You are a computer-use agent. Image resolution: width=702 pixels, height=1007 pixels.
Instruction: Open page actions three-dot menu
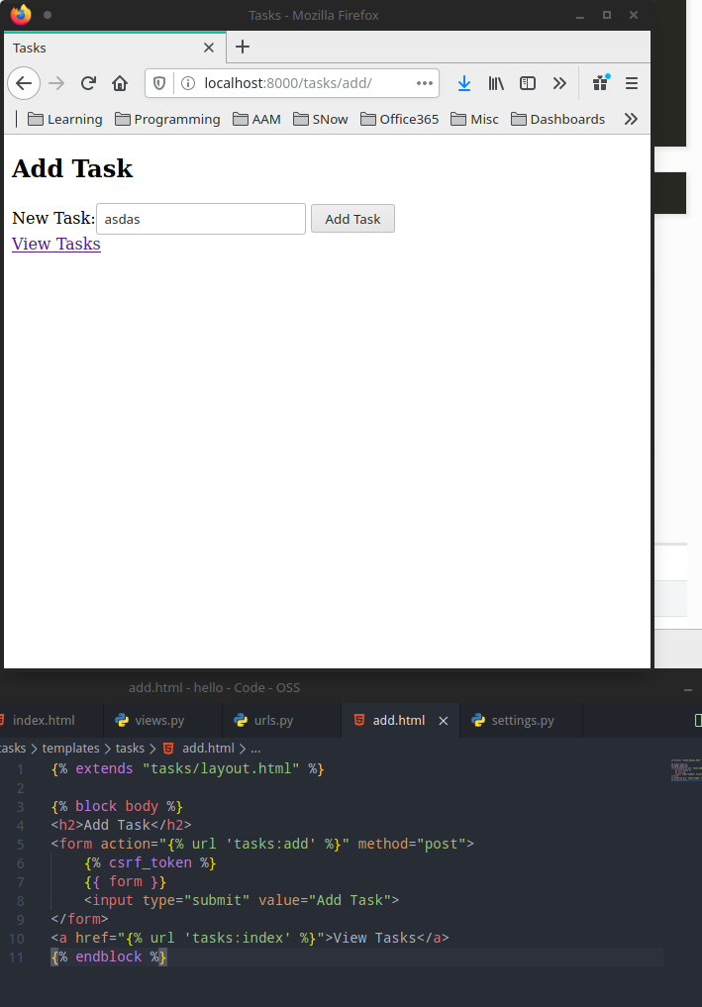click(x=425, y=83)
